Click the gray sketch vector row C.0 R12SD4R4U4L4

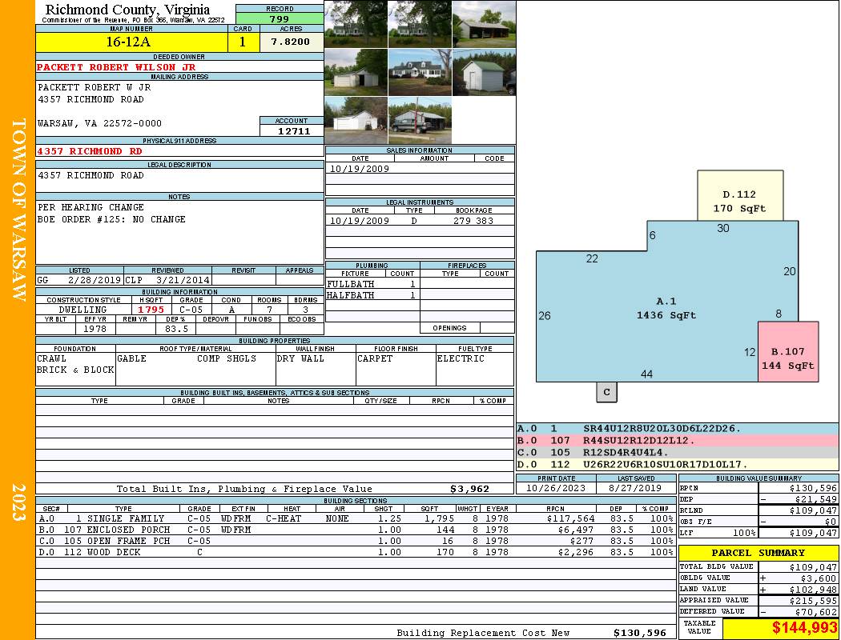point(678,452)
